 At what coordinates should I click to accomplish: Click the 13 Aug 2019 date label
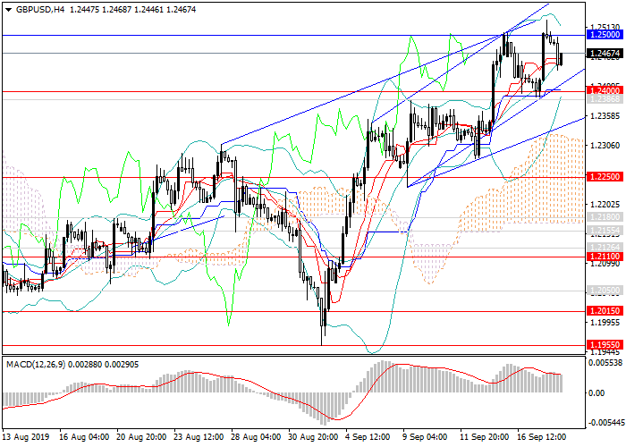click(x=25, y=438)
